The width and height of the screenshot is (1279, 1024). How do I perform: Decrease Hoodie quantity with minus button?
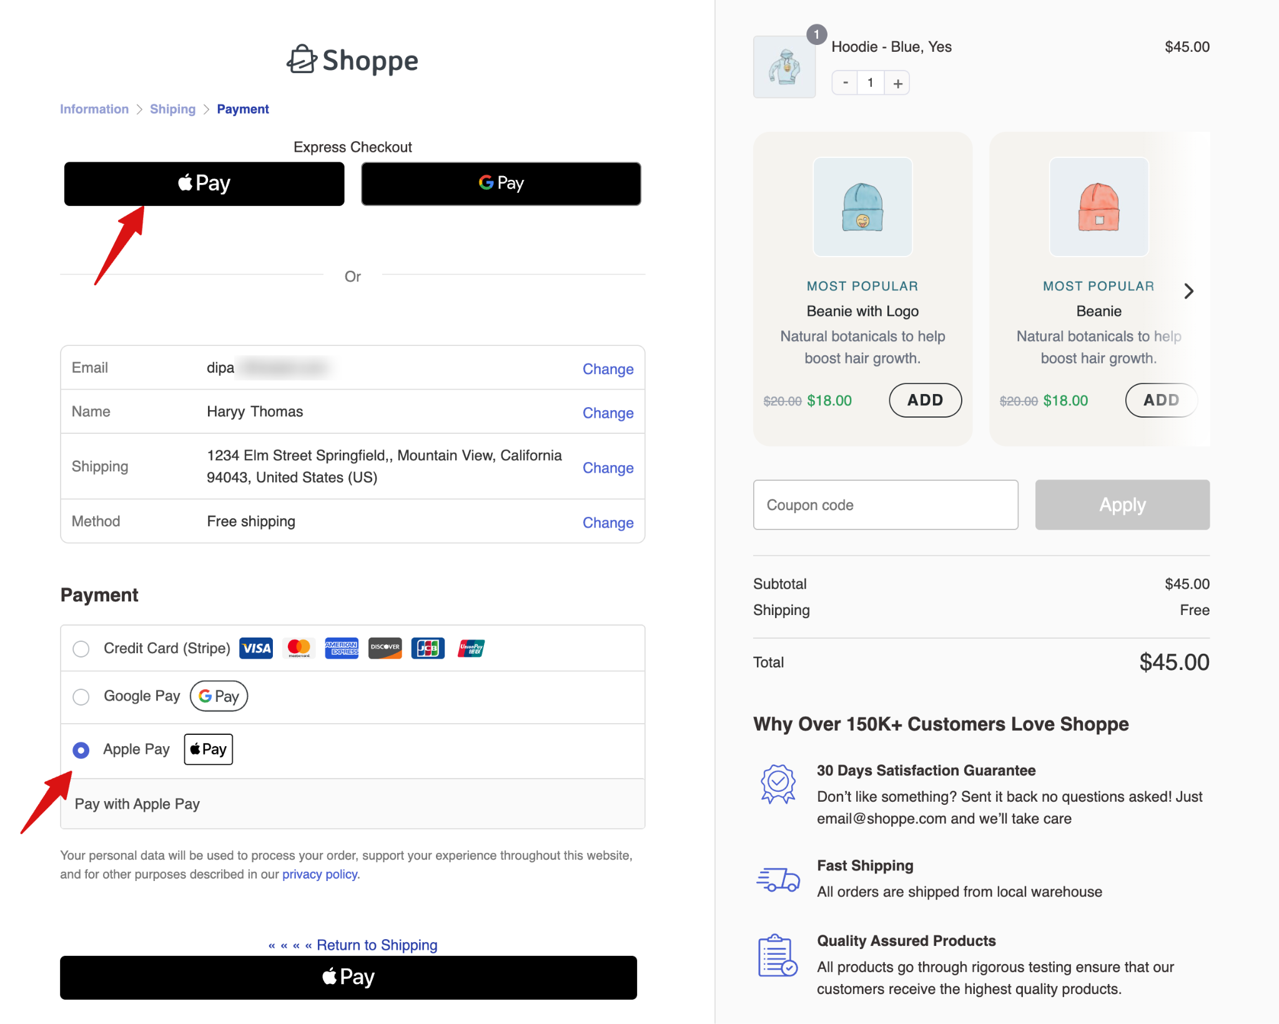[845, 83]
